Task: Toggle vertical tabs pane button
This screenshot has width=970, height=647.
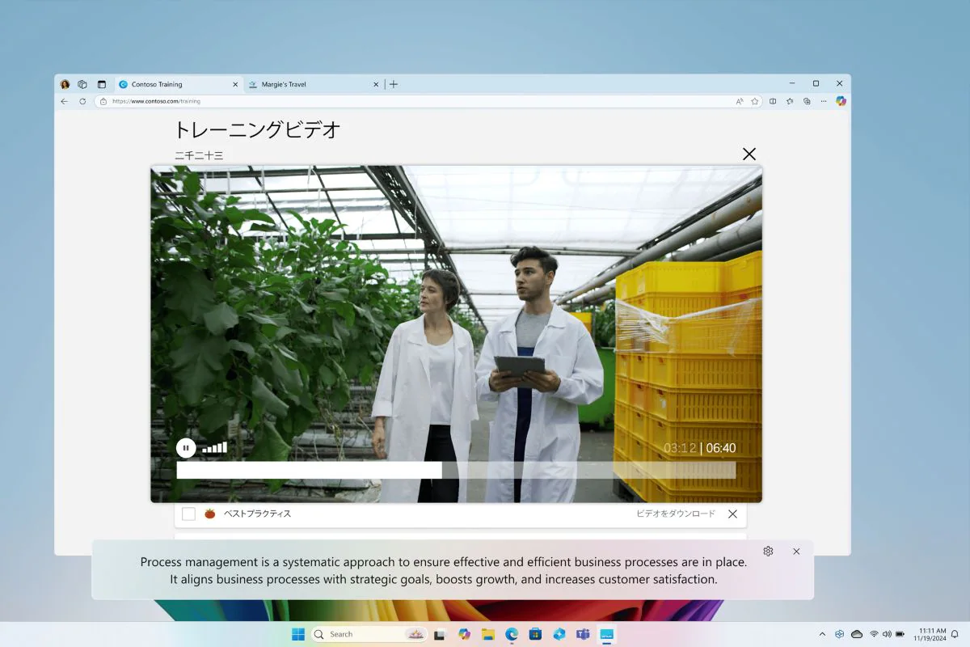Action: point(102,84)
